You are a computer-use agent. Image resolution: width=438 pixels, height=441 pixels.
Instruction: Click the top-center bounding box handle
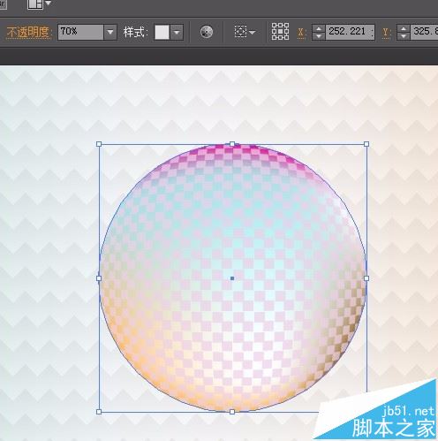pos(232,144)
